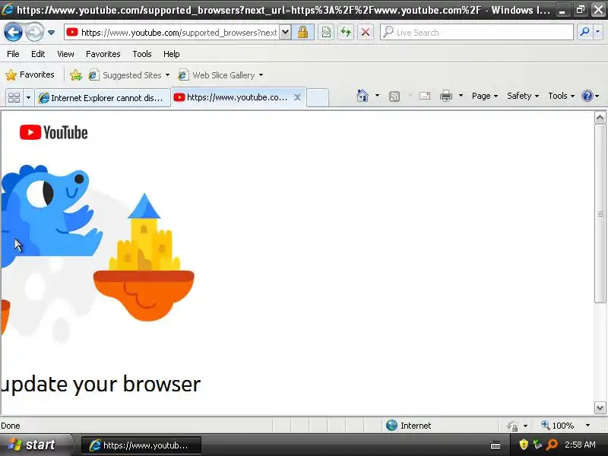Viewport: 608px width, 456px height.
Task: Click the Read Mail icon
Action: pos(425,96)
